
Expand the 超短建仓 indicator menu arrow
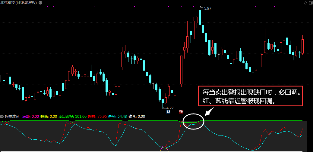(2, 116)
